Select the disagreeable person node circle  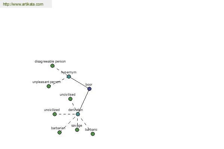click(52, 66)
